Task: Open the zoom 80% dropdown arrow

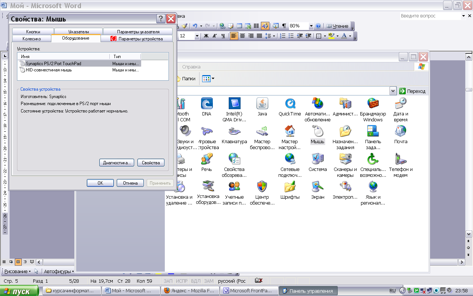Action: click(x=311, y=26)
